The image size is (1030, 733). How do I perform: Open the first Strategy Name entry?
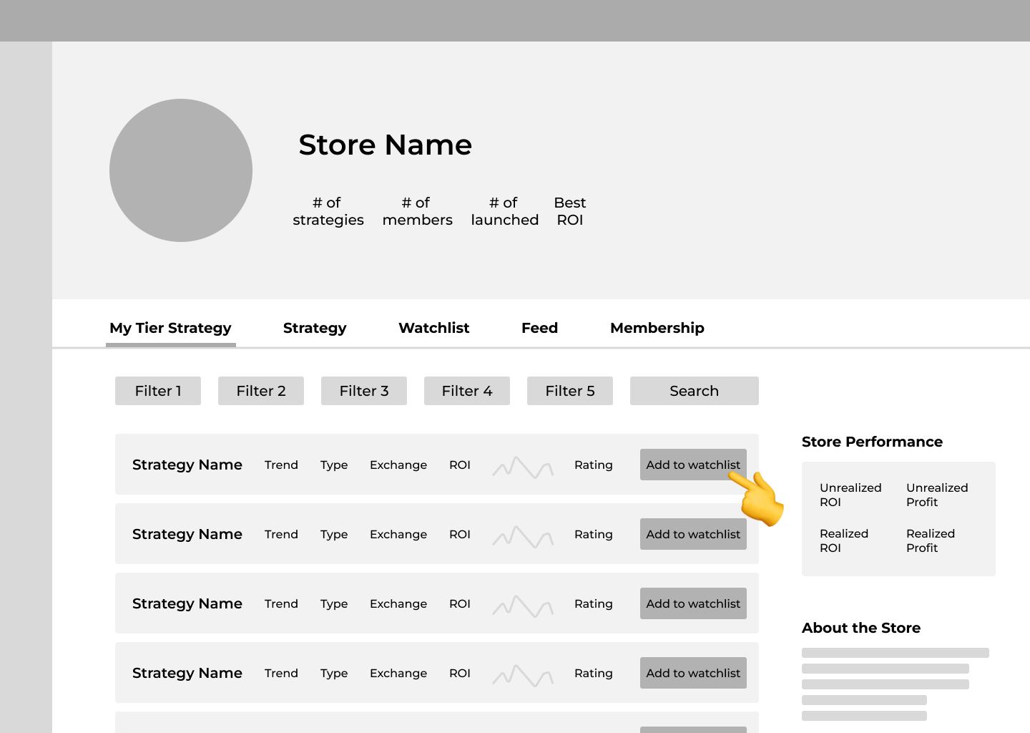(187, 465)
